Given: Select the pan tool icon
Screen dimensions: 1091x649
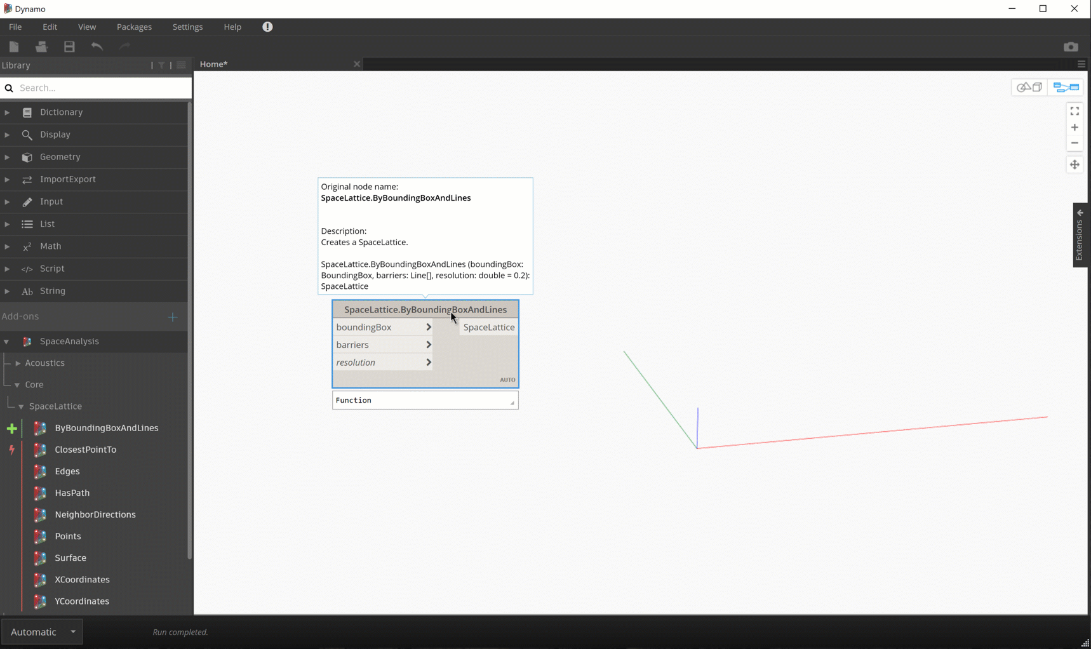Looking at the screenshot, I should [1074, 164].
